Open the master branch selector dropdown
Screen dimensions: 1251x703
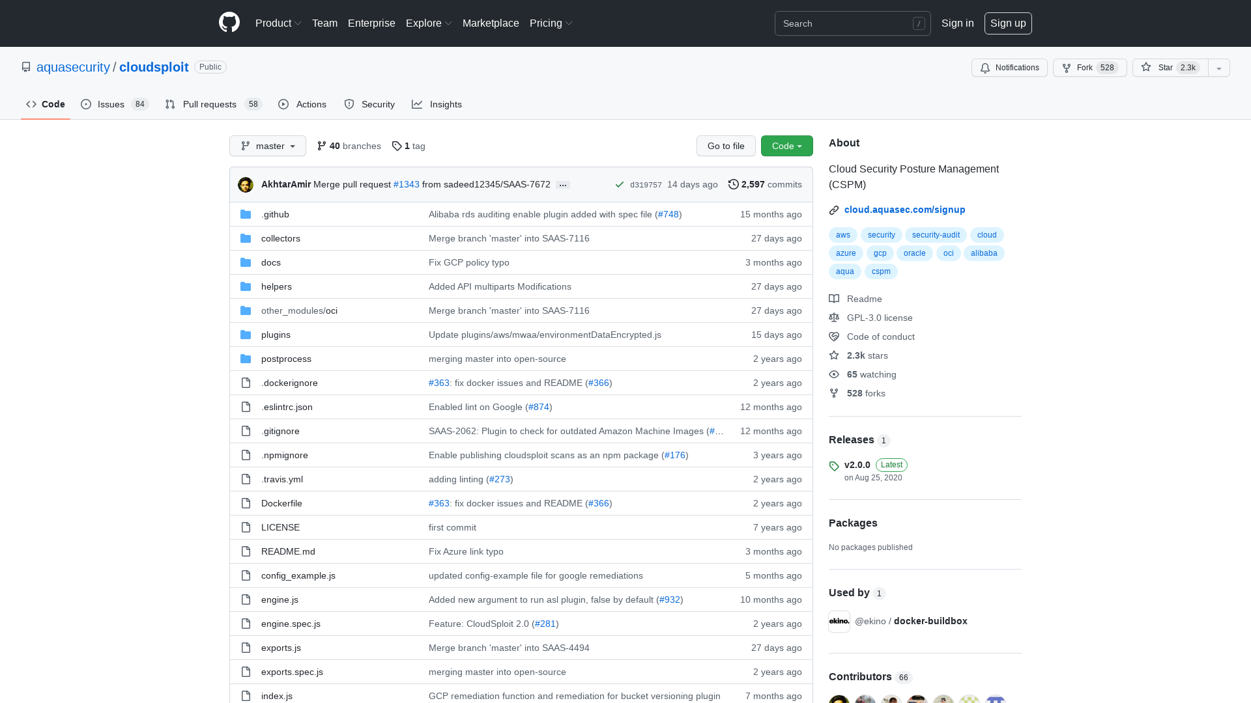(268, 146)
